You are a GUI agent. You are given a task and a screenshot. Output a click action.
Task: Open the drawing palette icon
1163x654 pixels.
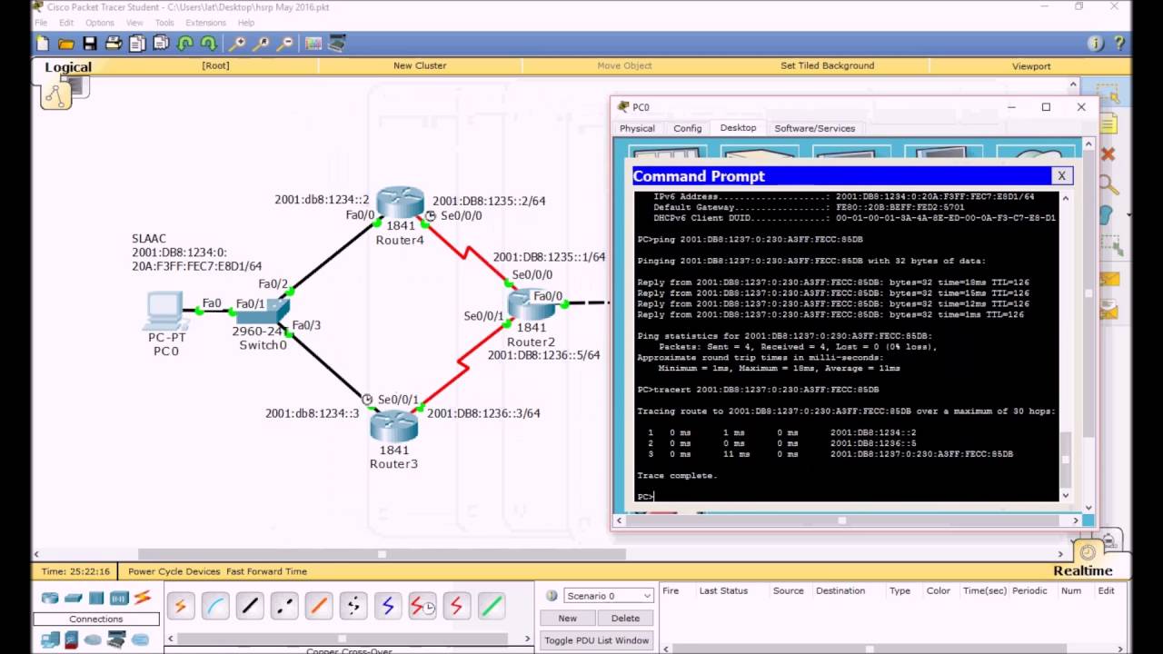click(313, 43)
